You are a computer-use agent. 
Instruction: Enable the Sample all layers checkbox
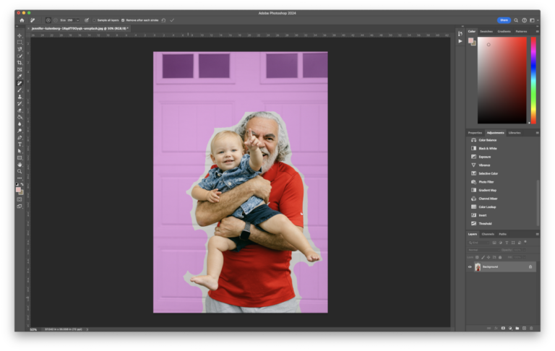point(94,20)
